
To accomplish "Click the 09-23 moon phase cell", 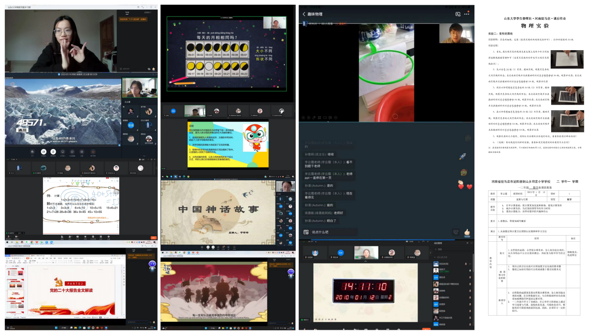I will click(x=244, y=68).
